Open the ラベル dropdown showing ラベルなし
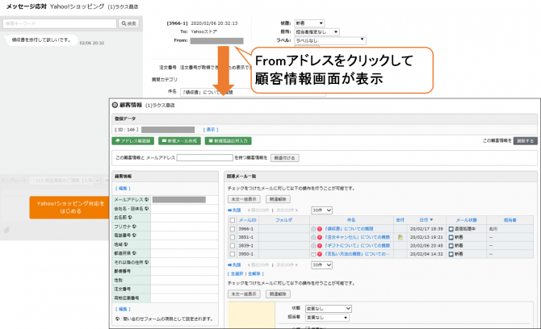 click(329, 40)
